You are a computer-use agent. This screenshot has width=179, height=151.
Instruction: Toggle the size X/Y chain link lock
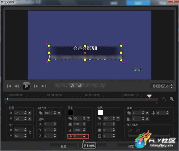click(30, 132)
